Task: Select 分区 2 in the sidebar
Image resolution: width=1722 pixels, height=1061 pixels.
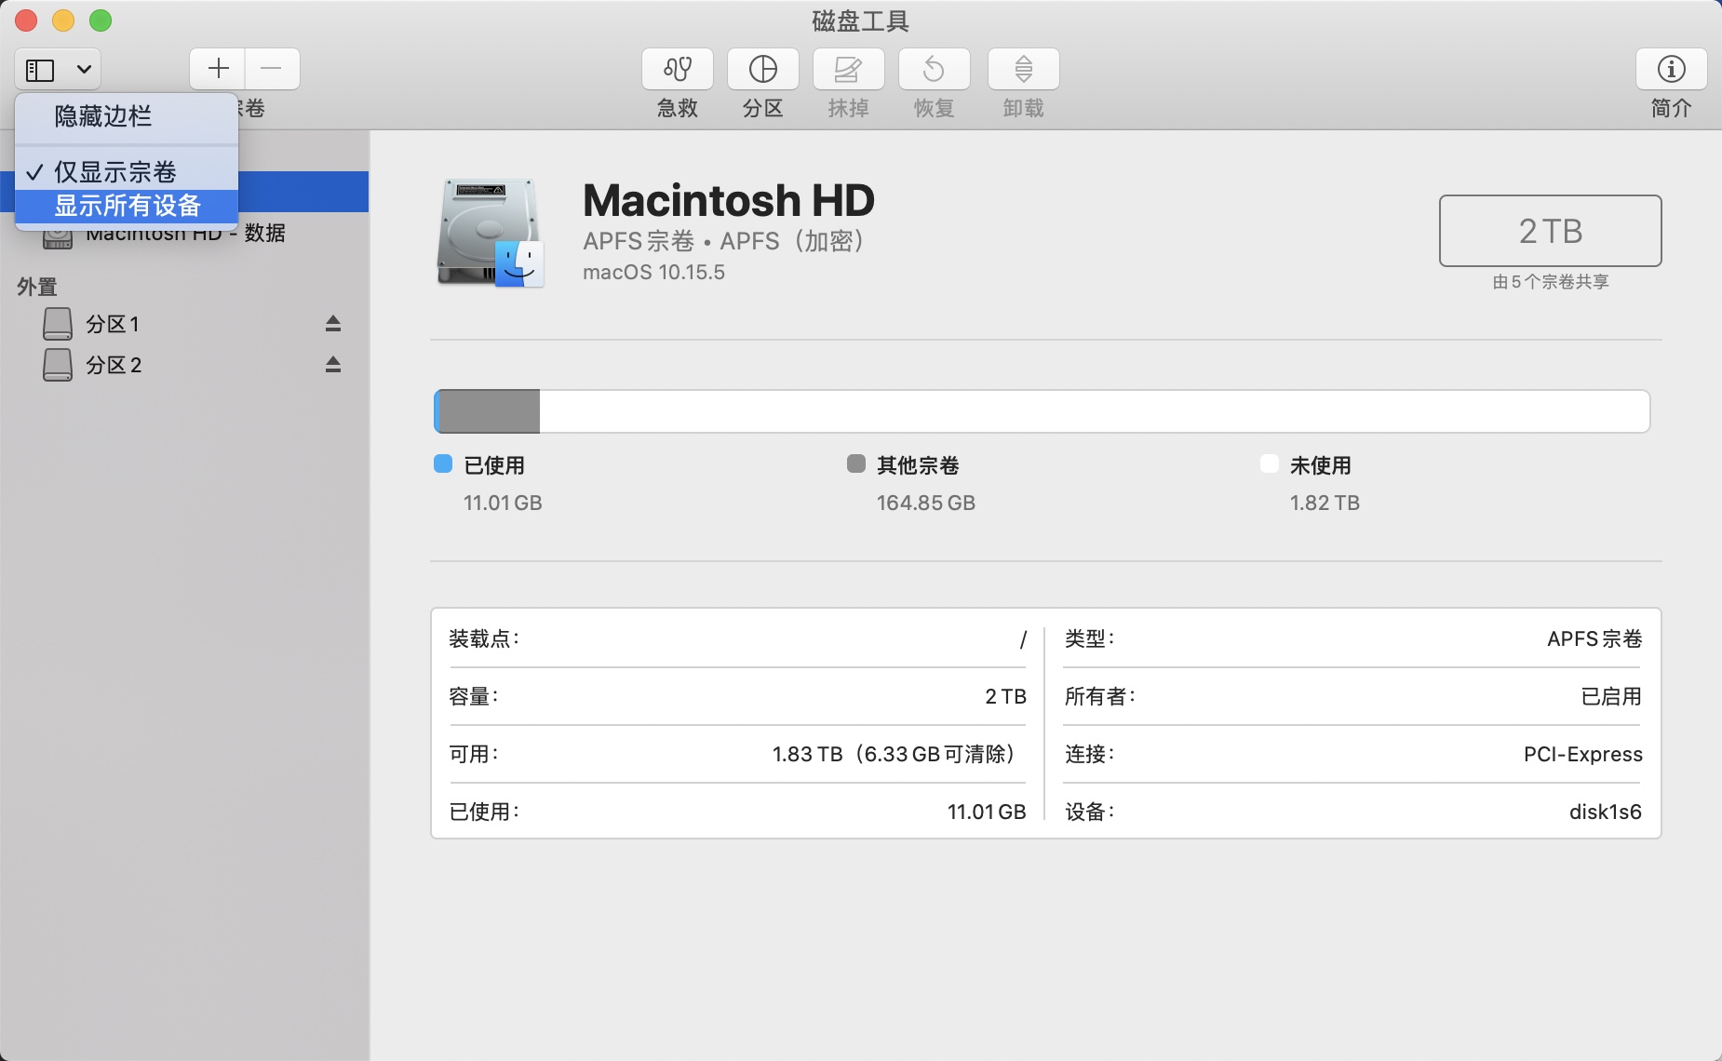Action: coord(114,365)
